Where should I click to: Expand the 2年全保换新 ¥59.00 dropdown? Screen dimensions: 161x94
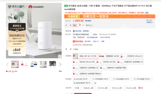coord(122,79)
